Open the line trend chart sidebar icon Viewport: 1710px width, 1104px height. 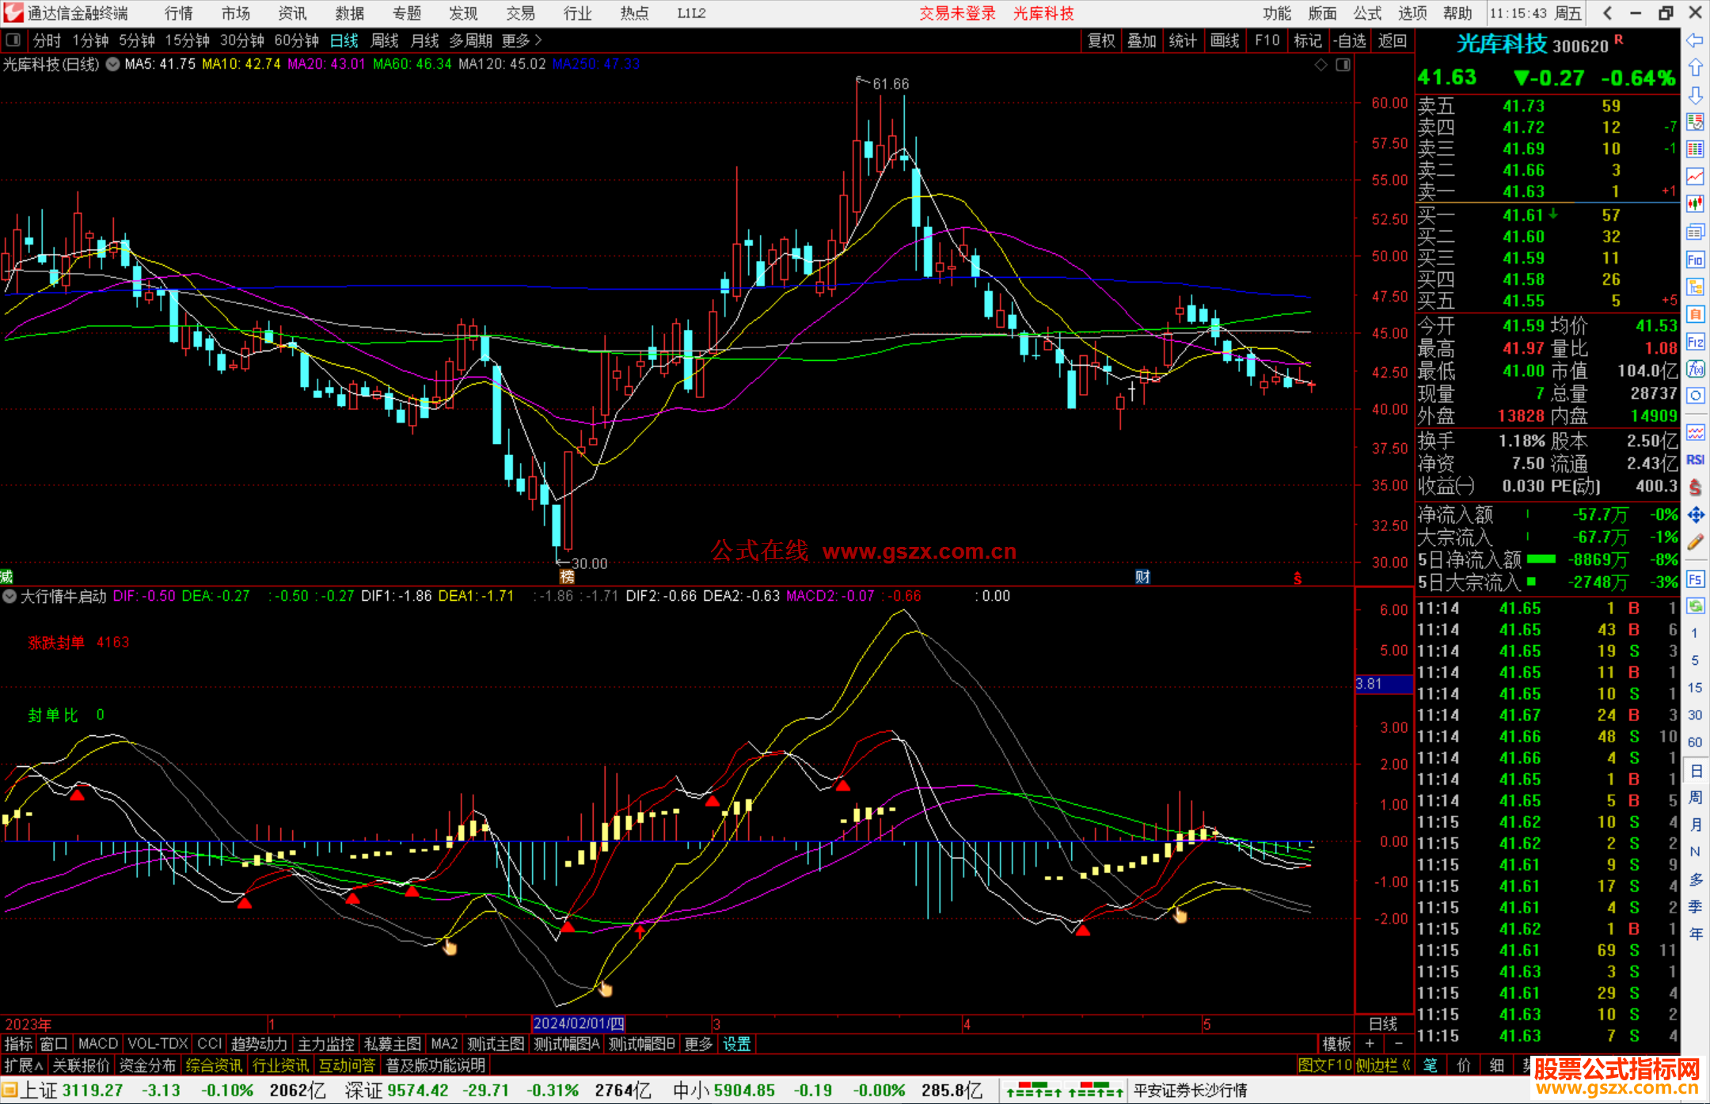click(1695, 176)
